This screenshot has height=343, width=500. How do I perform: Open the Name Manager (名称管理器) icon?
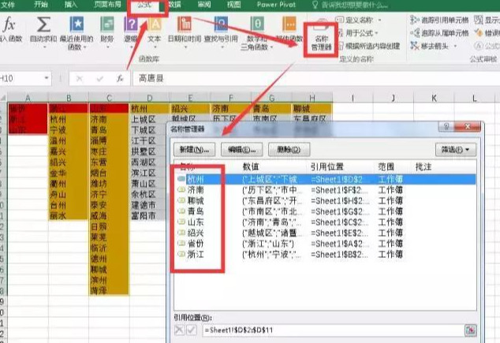point(322,39)
